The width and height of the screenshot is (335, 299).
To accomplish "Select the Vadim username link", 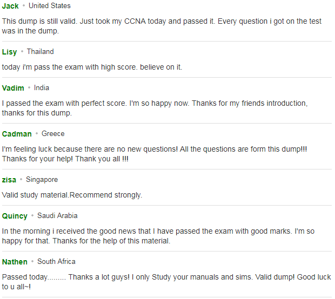I will (13, 88).
